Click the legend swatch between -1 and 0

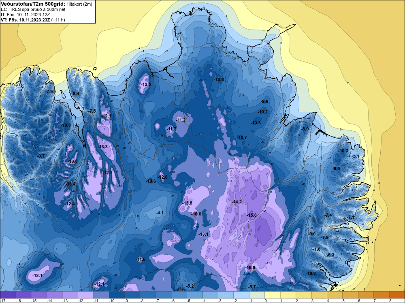click(x=257, y=294)
